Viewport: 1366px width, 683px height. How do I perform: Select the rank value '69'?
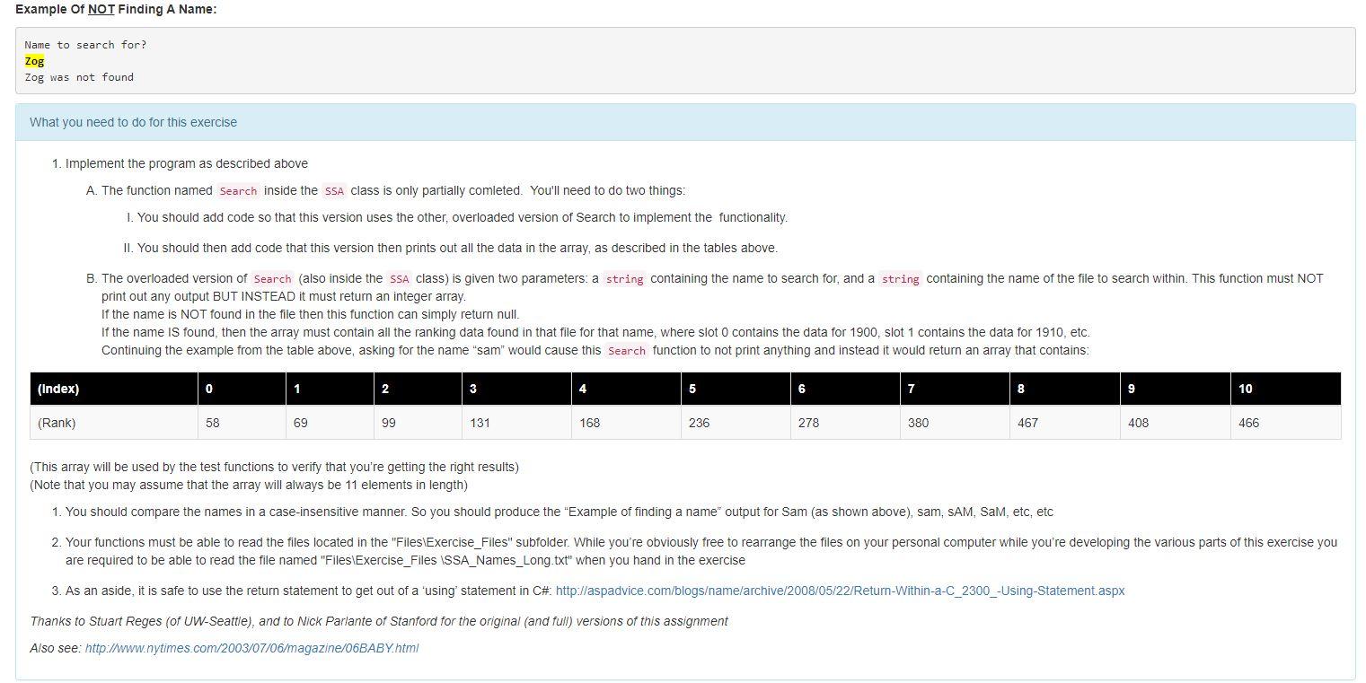[301, 423]
